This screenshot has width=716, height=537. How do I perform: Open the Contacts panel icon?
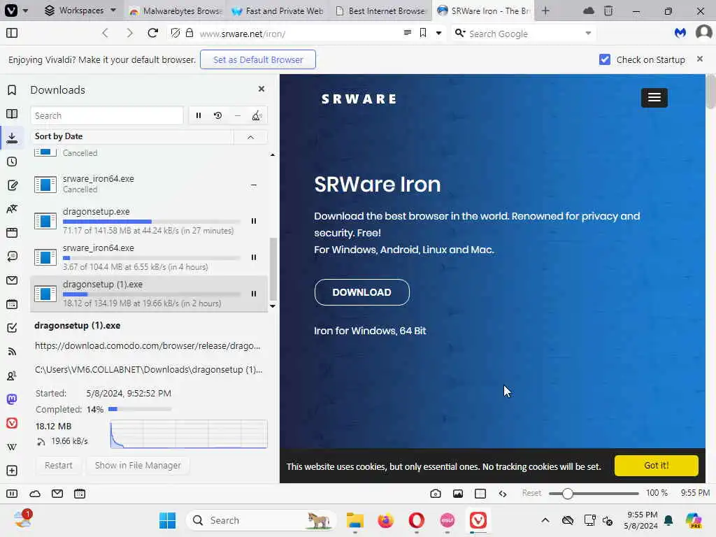12,375
